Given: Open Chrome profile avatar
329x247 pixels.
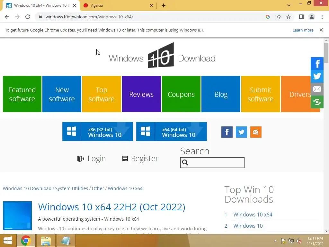Looking at the screenshot, I should pyautogui.click(x=312, y=17).
